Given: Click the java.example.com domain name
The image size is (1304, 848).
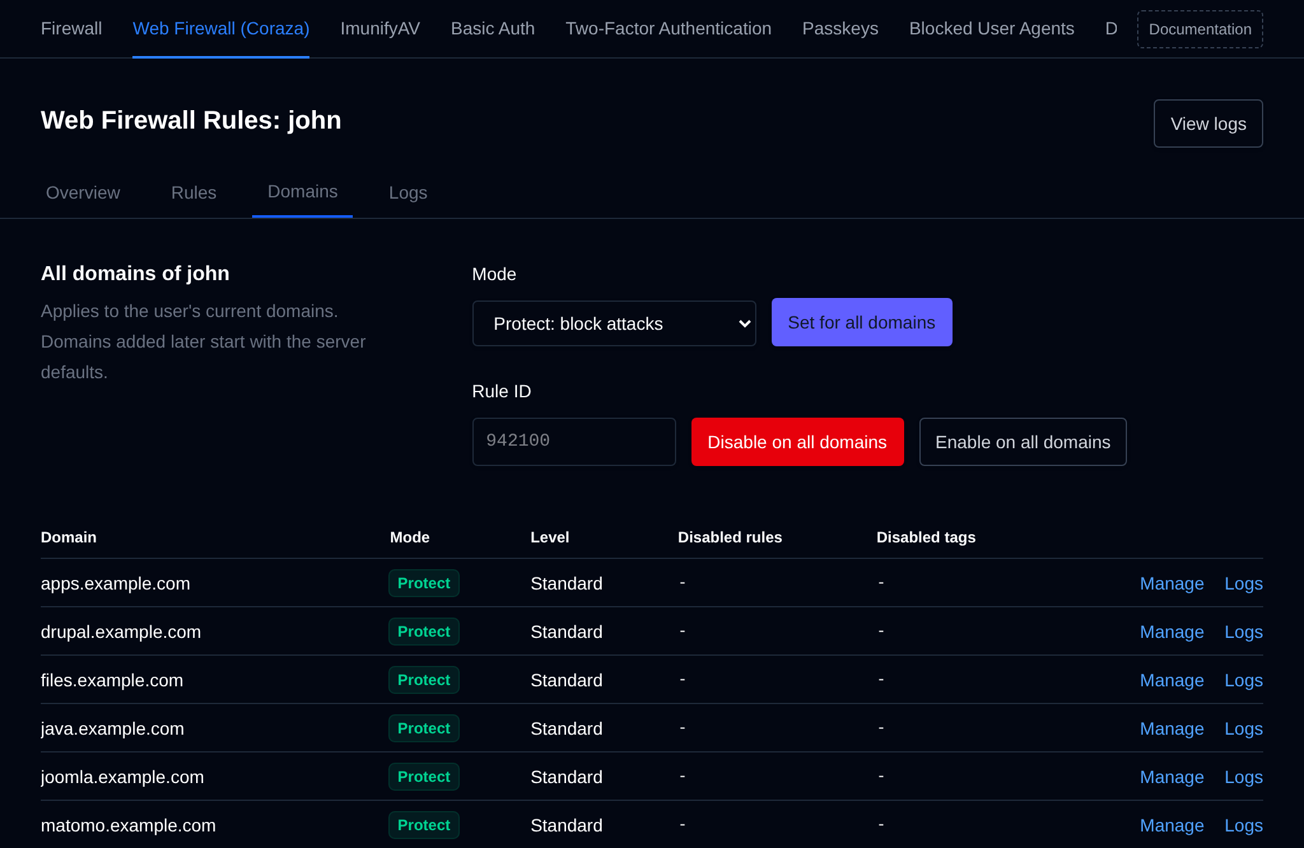Looking at the screenshot, I should click(113, 728).
